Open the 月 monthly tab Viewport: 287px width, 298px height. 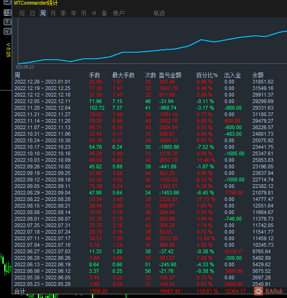coord(53,13)
